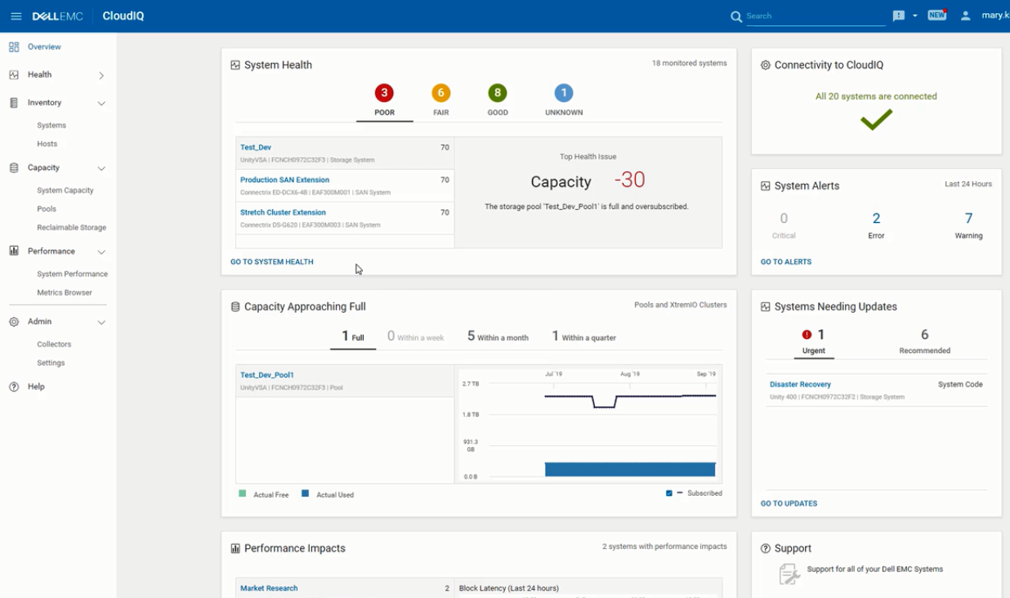Viewport: 1010px width, 598px height.
Task: Open Hosts under Inventory
Action: [x=47, y=144]
